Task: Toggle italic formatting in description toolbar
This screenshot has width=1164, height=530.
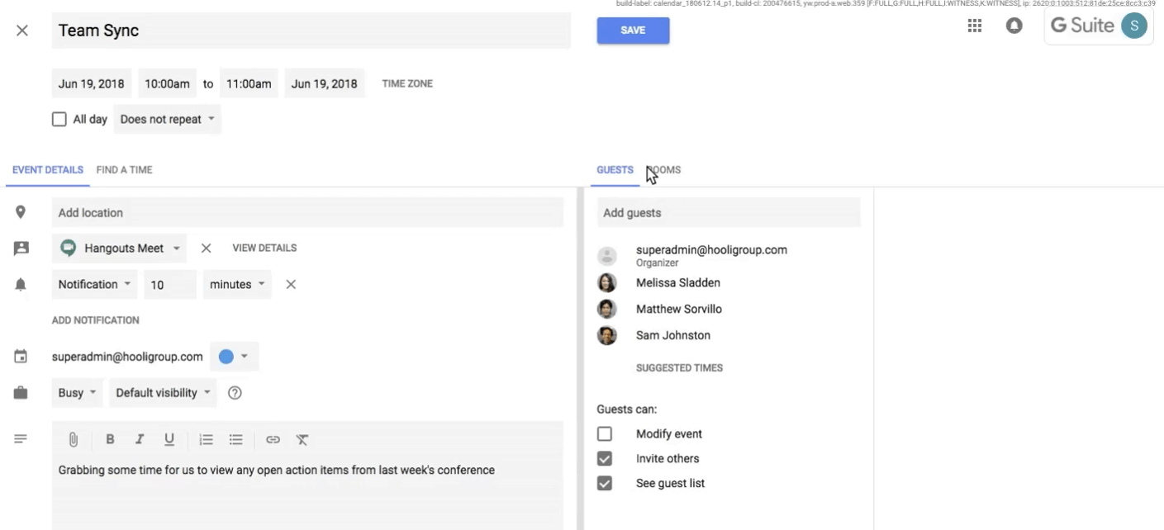Action: click(x=140, y=440)
